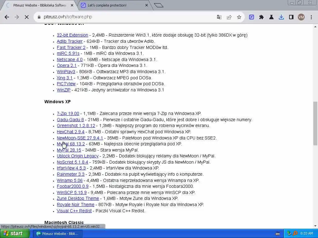
Task: Open the MyPal 28.15 link
Action: coord(69,150)
